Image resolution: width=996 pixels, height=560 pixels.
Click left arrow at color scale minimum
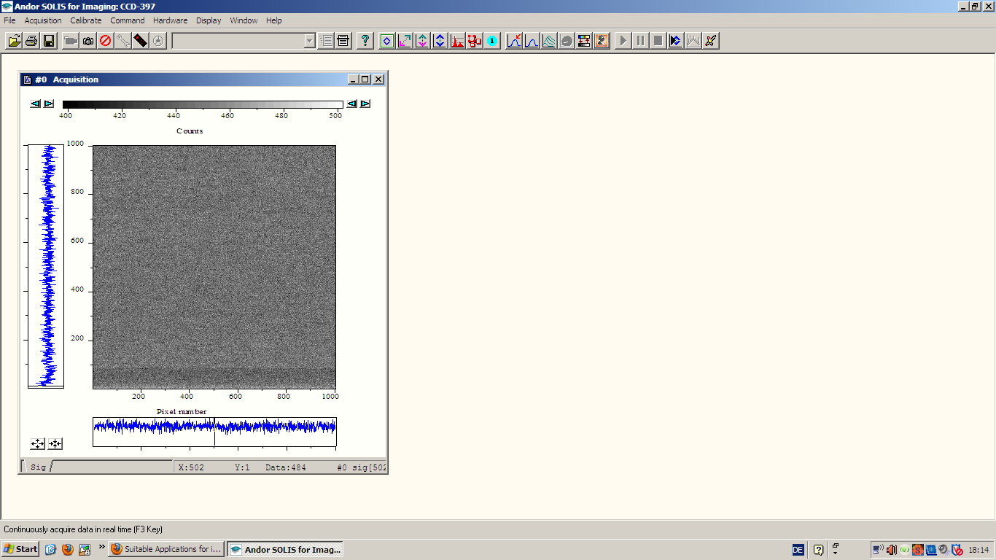pos(35,104)
